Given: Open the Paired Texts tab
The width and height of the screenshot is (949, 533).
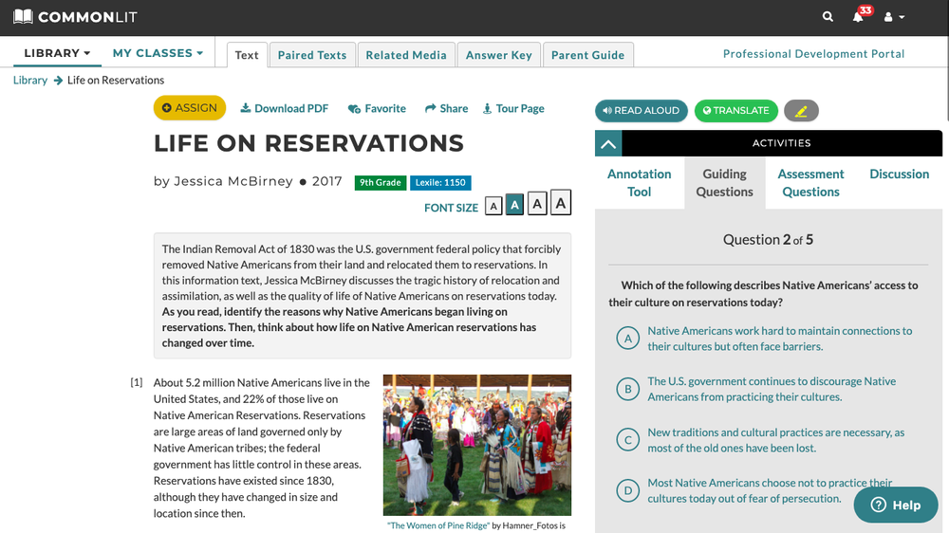Looking at the screenshot, I should [x=312, y=55].
